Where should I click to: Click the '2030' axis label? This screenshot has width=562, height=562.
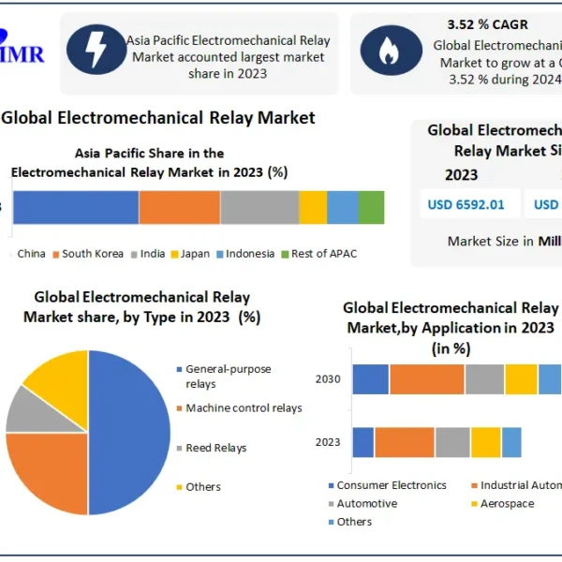(x=328, y=379)
